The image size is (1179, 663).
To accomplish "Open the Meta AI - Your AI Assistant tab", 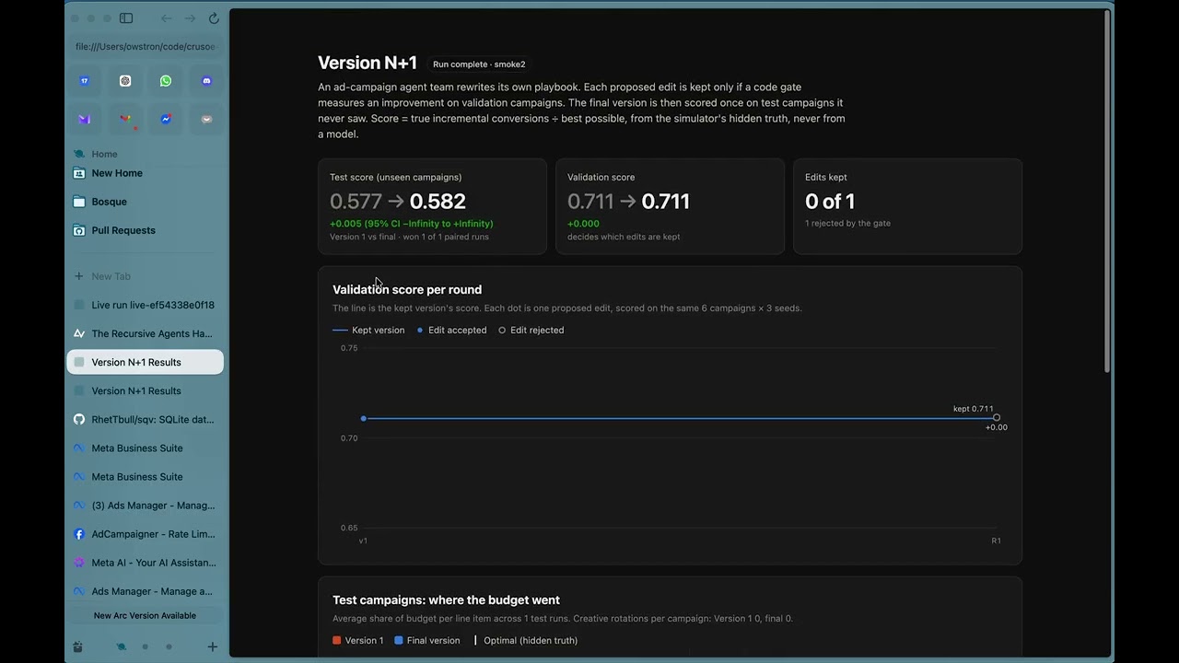I will [145, 563].
